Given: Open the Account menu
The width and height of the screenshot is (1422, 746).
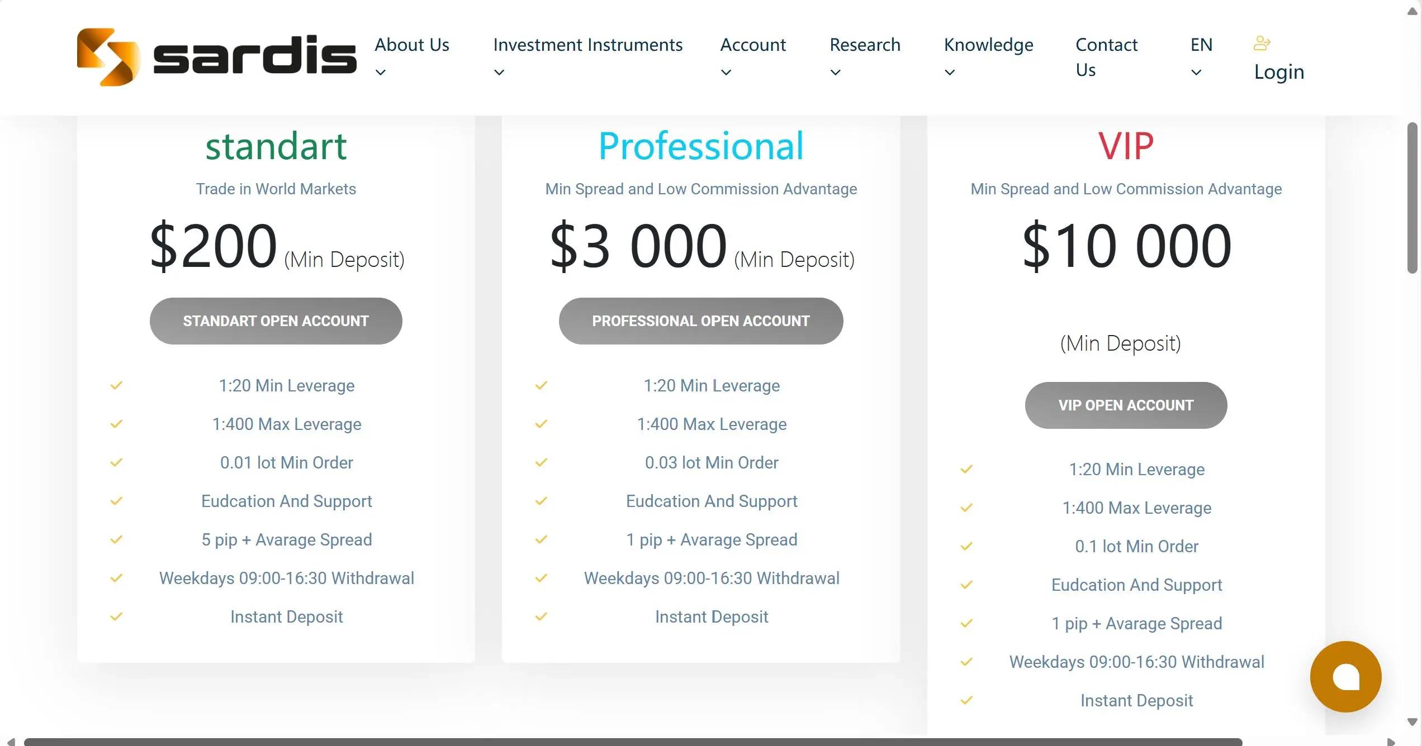Looking at the screenshot, I should [753, 45].
